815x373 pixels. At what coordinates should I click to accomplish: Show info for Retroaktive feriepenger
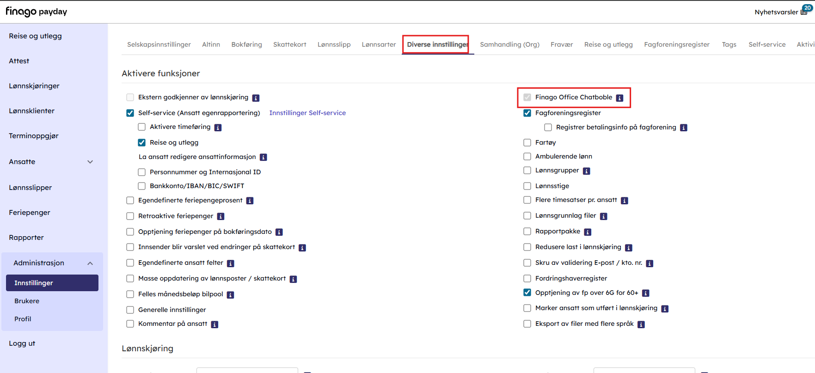point(221,216)
